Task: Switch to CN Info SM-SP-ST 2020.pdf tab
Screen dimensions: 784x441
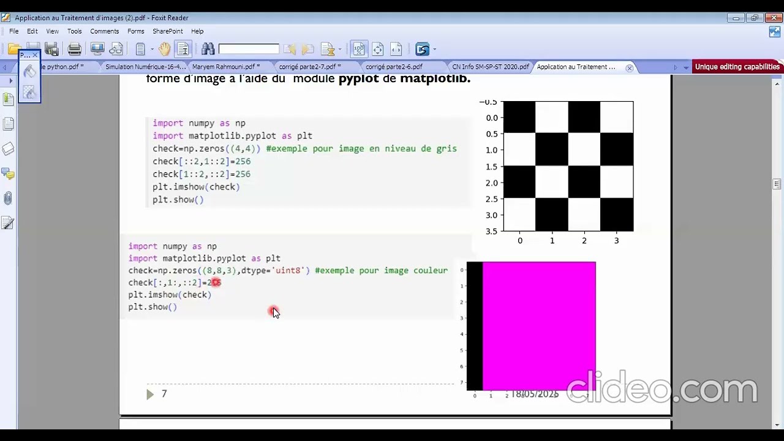Action: (x=491, y=67)
